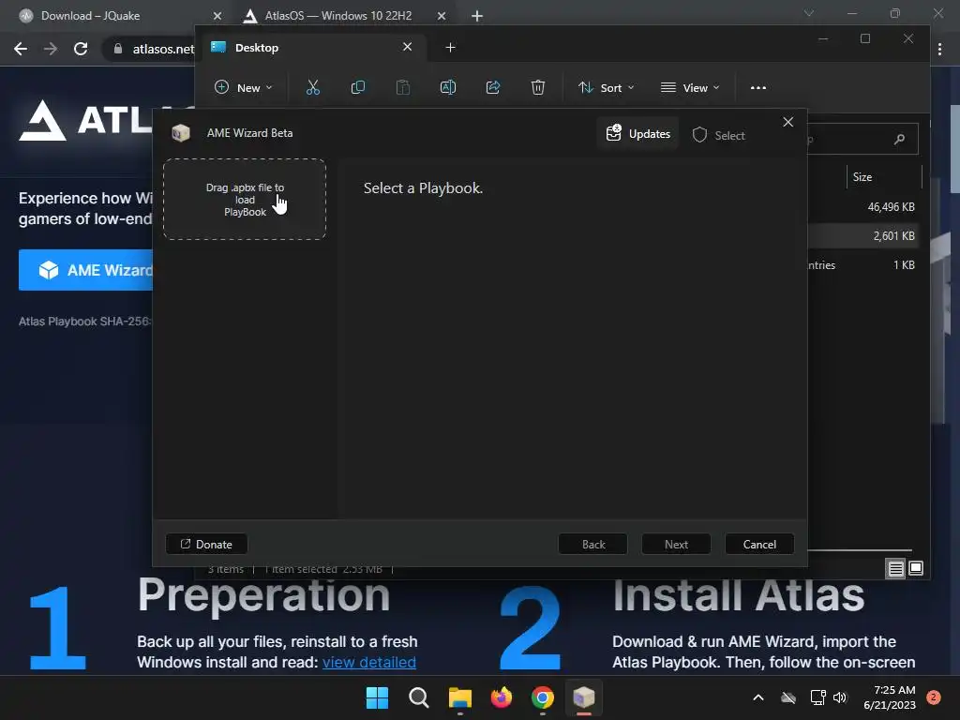Click the AME Wizard download button on webpage
This screenshot has width=960, height=720.
[85, 270]
